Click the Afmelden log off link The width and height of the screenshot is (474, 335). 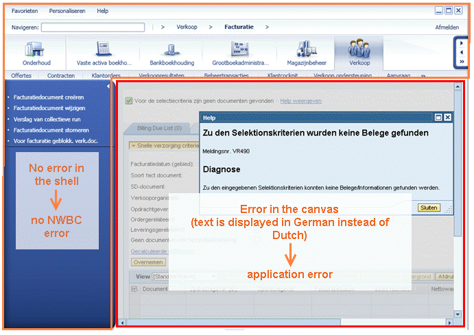tap(447, 27)
